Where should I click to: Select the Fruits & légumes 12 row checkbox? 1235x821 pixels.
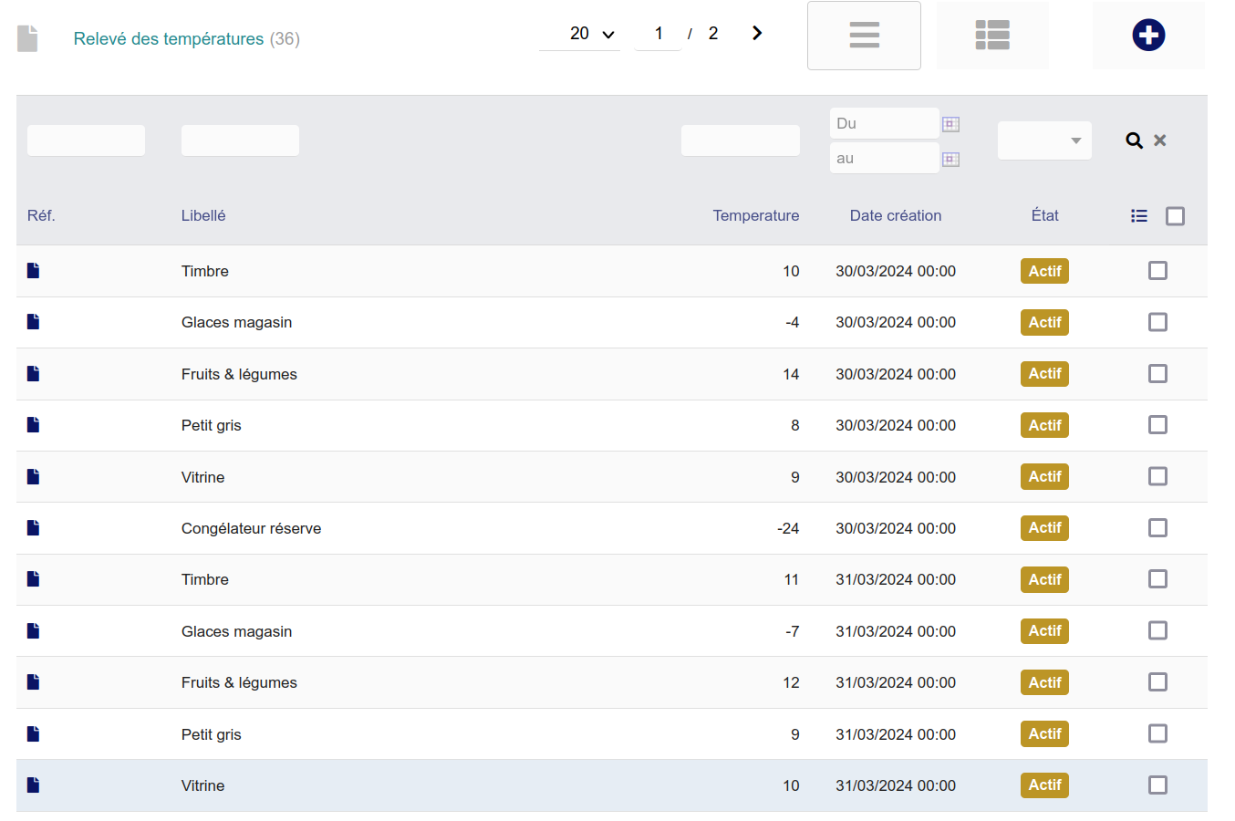pyautogui.click(x=1157, y=681)
